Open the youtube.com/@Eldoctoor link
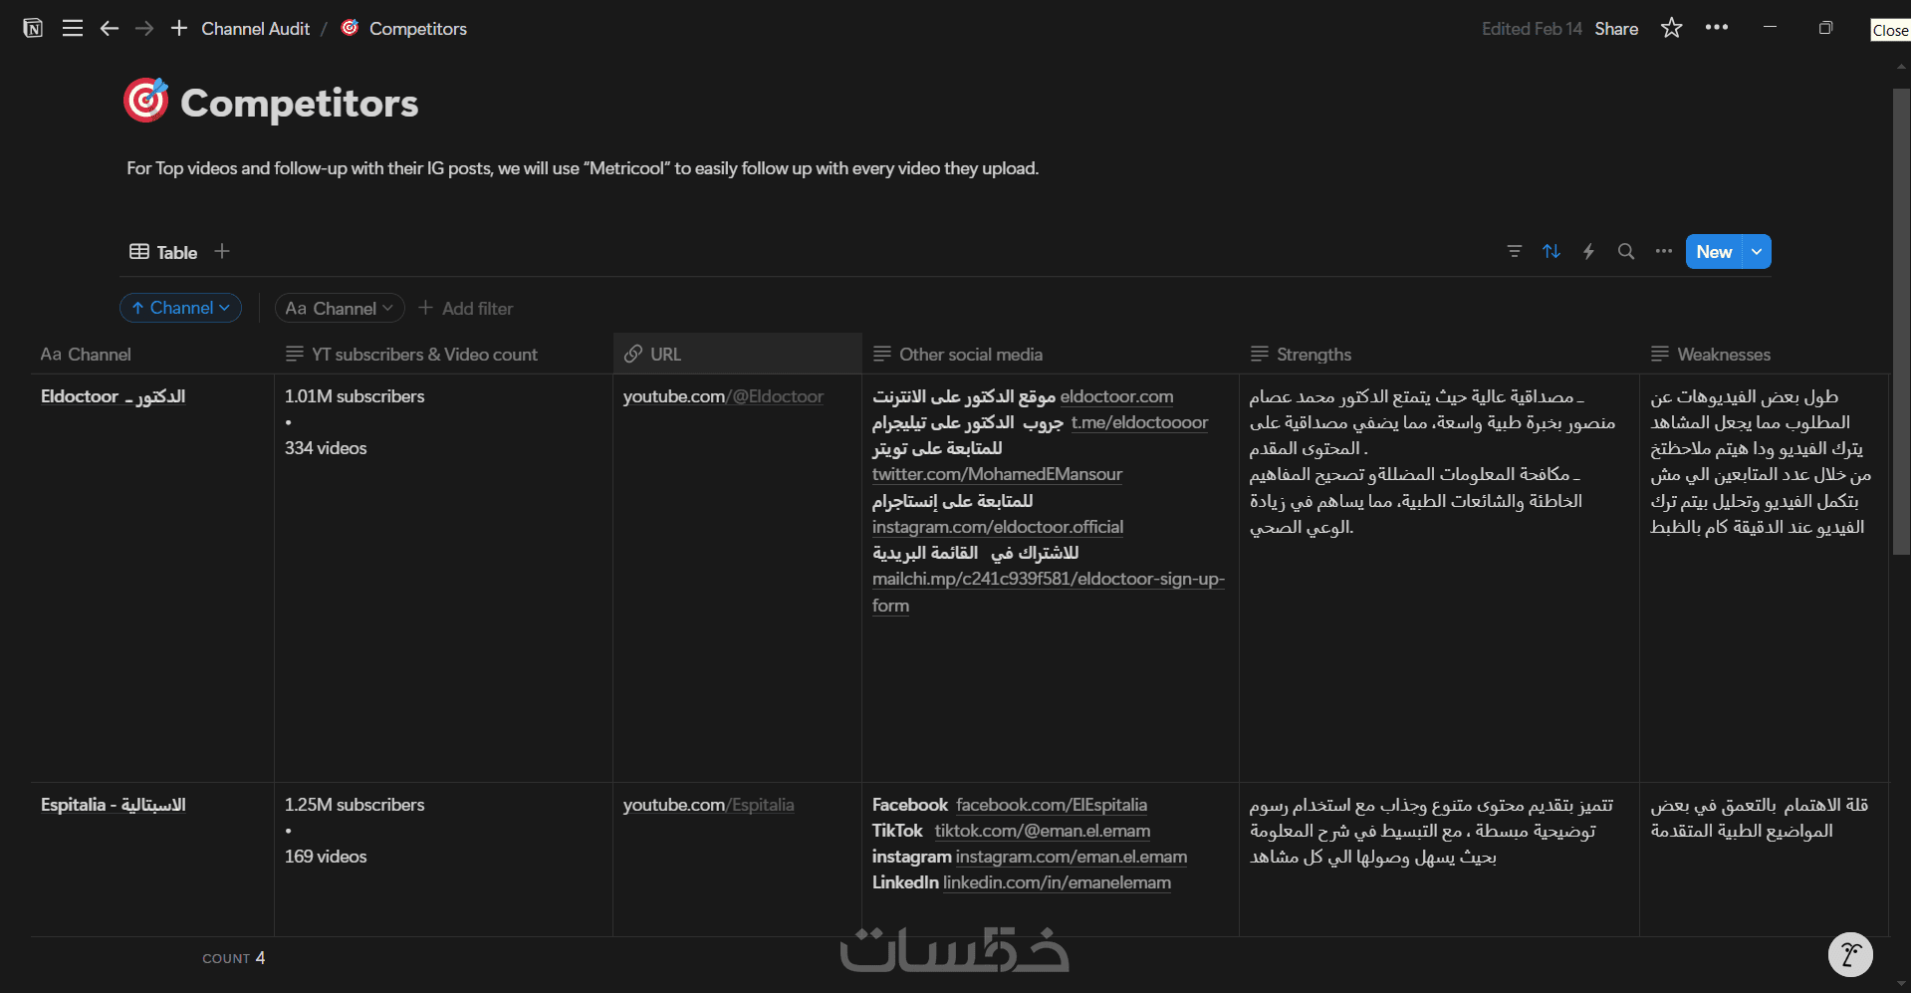 [x=723, y=396]
